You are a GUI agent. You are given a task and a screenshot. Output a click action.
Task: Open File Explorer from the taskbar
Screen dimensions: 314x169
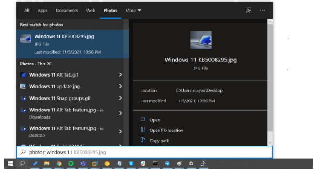(x=47, y=164)
